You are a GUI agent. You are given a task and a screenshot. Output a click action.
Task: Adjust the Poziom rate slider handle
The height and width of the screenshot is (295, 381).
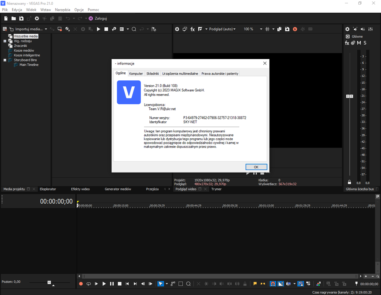[x=49, y=282]
